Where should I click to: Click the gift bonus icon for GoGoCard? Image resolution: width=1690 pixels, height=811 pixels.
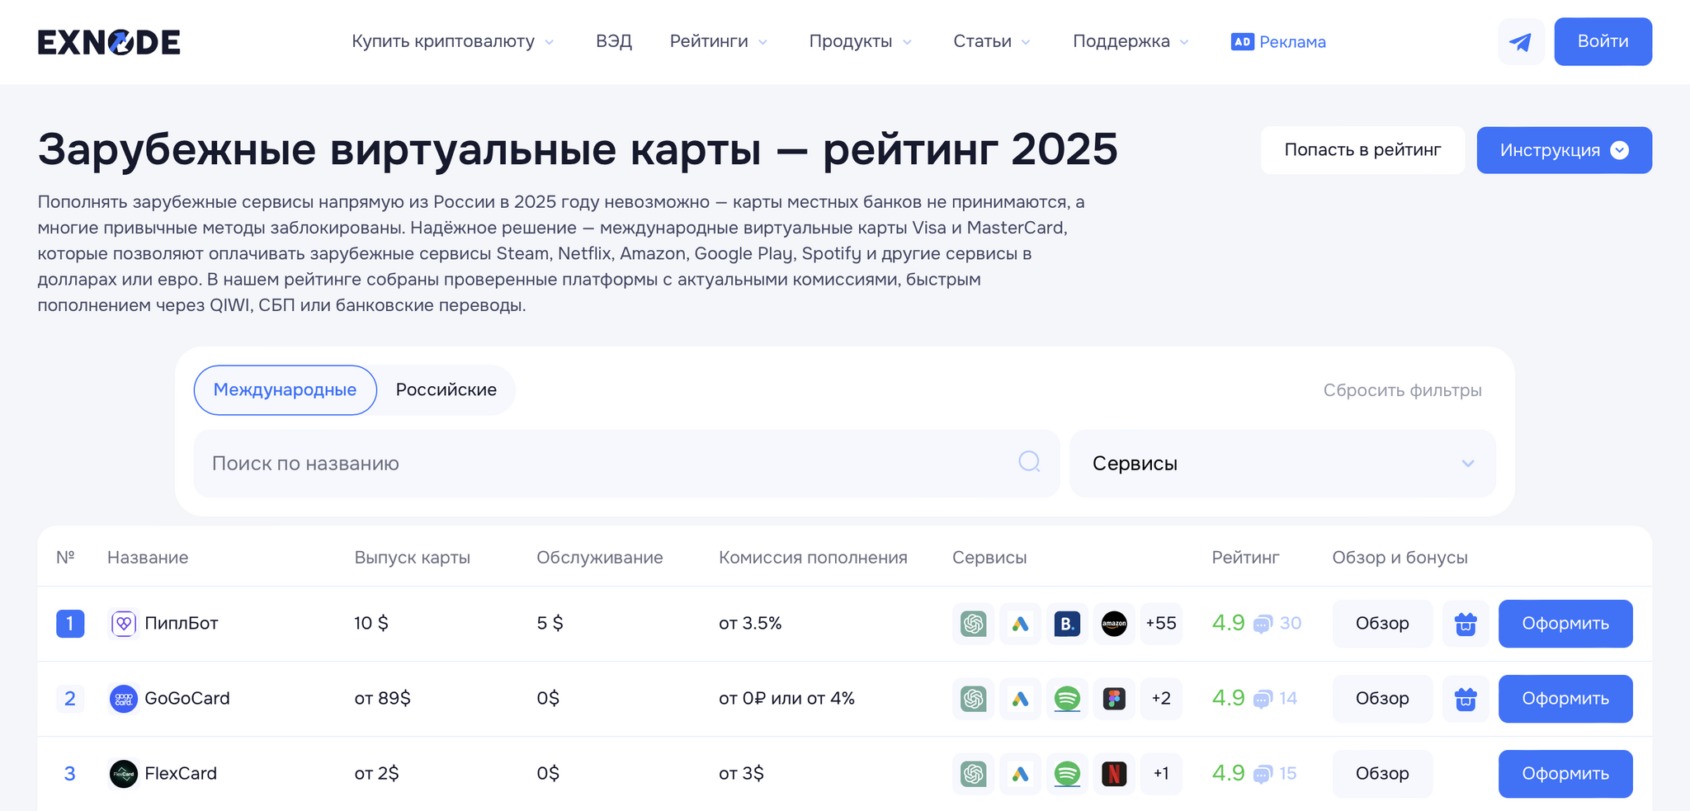click(1465, 699)
